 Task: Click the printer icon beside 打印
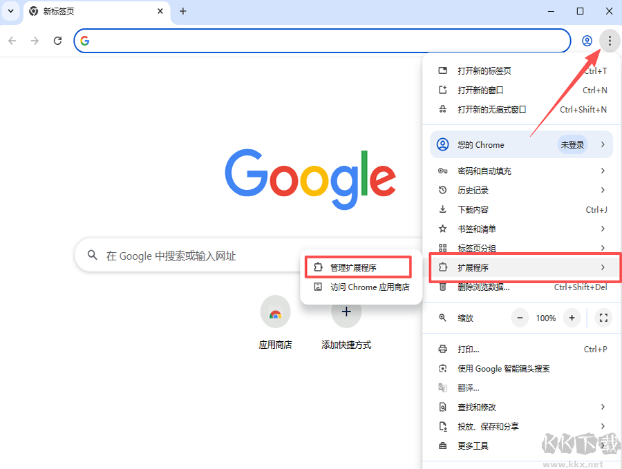(x=443, y=349)
